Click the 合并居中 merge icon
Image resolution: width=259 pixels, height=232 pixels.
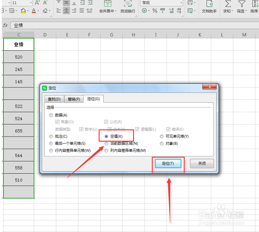pyautogui.click(x=107, y=4)
